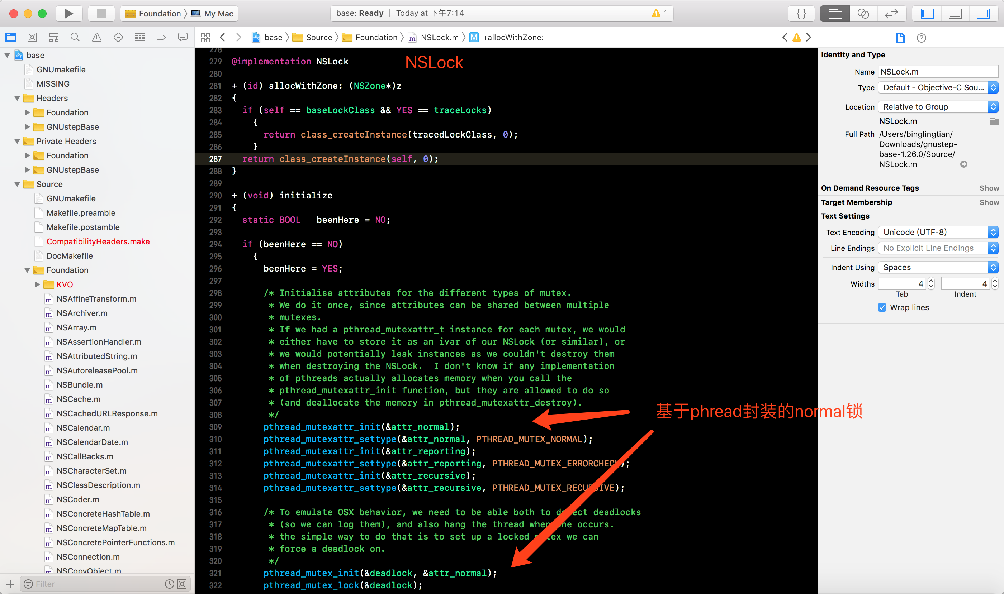Switch to the Assistant editor
The width and height of the screenshot is (1004, 594).
click(x=863, y=14)
